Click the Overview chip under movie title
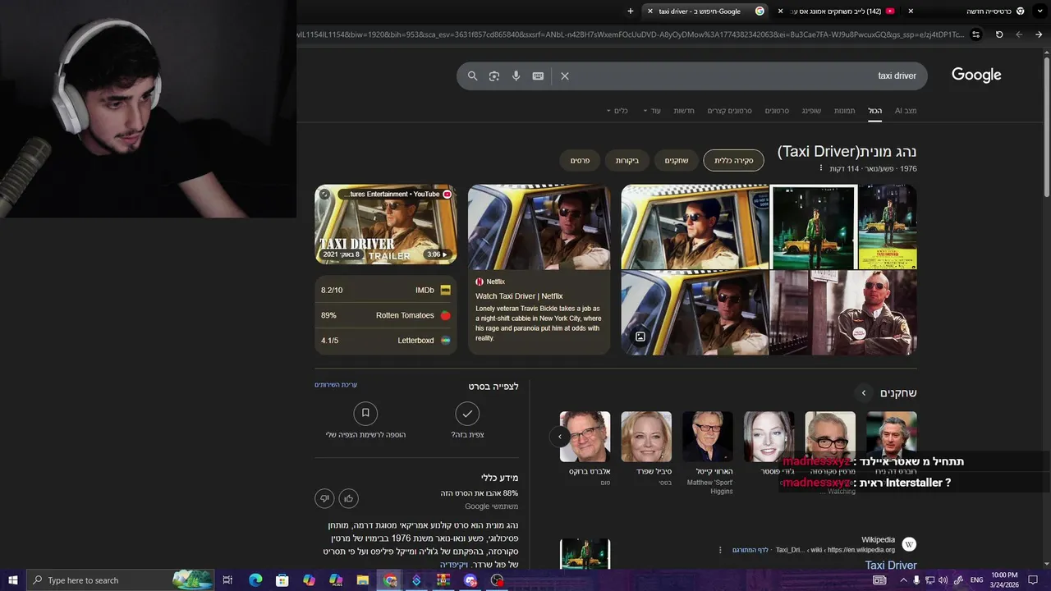The height and width of the screenshot is (591, 1051). pyautogui.click(x=733, y=161)
